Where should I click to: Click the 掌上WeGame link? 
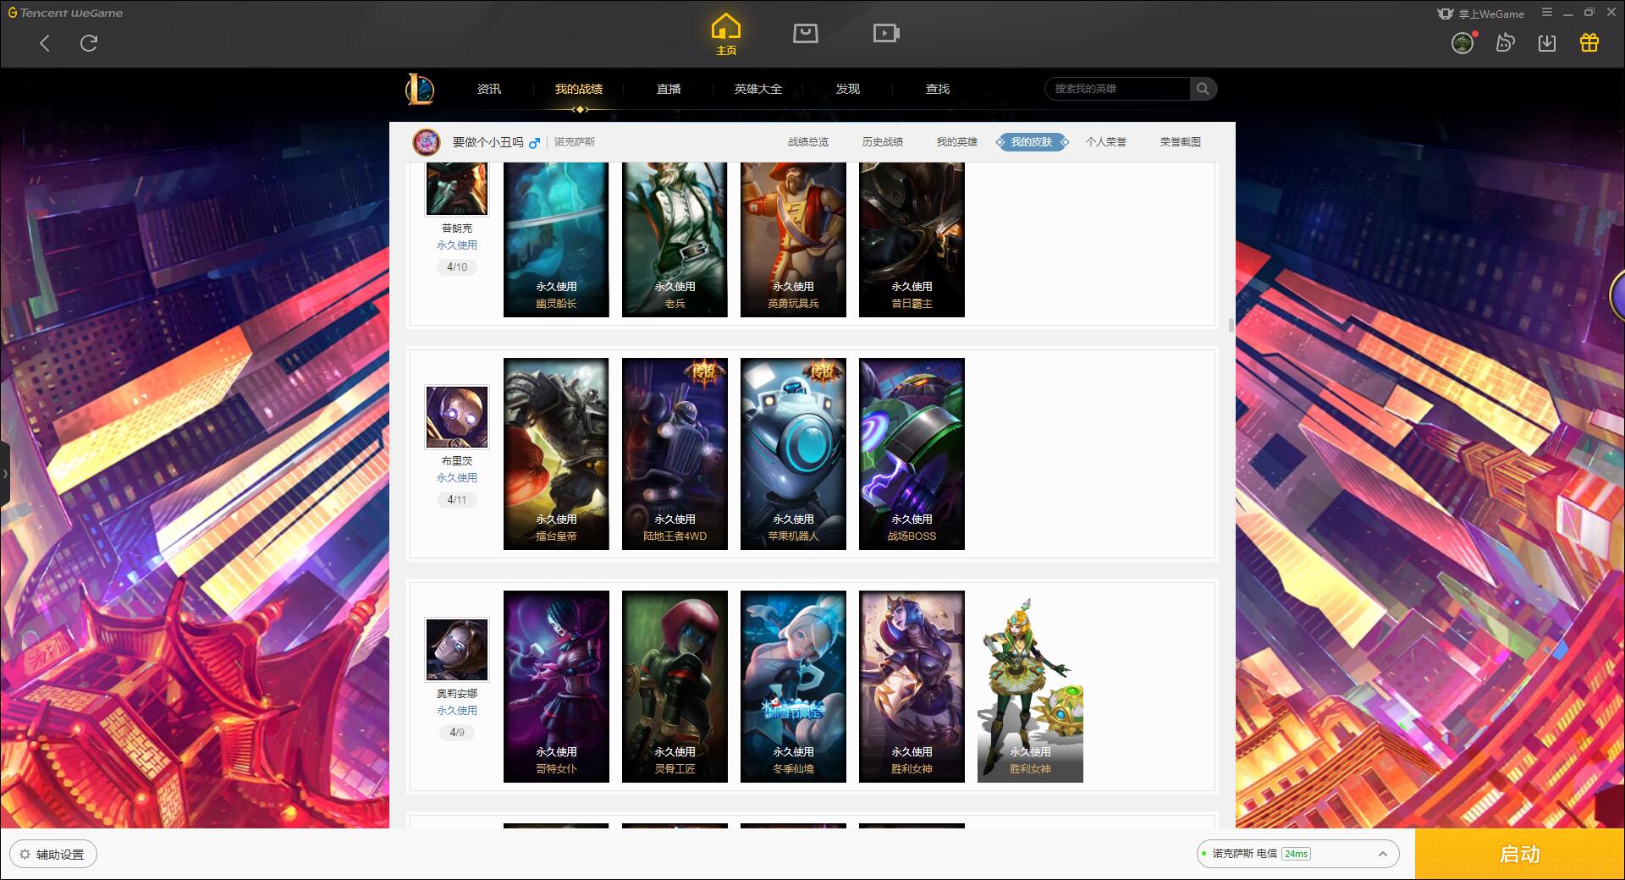1481,14
